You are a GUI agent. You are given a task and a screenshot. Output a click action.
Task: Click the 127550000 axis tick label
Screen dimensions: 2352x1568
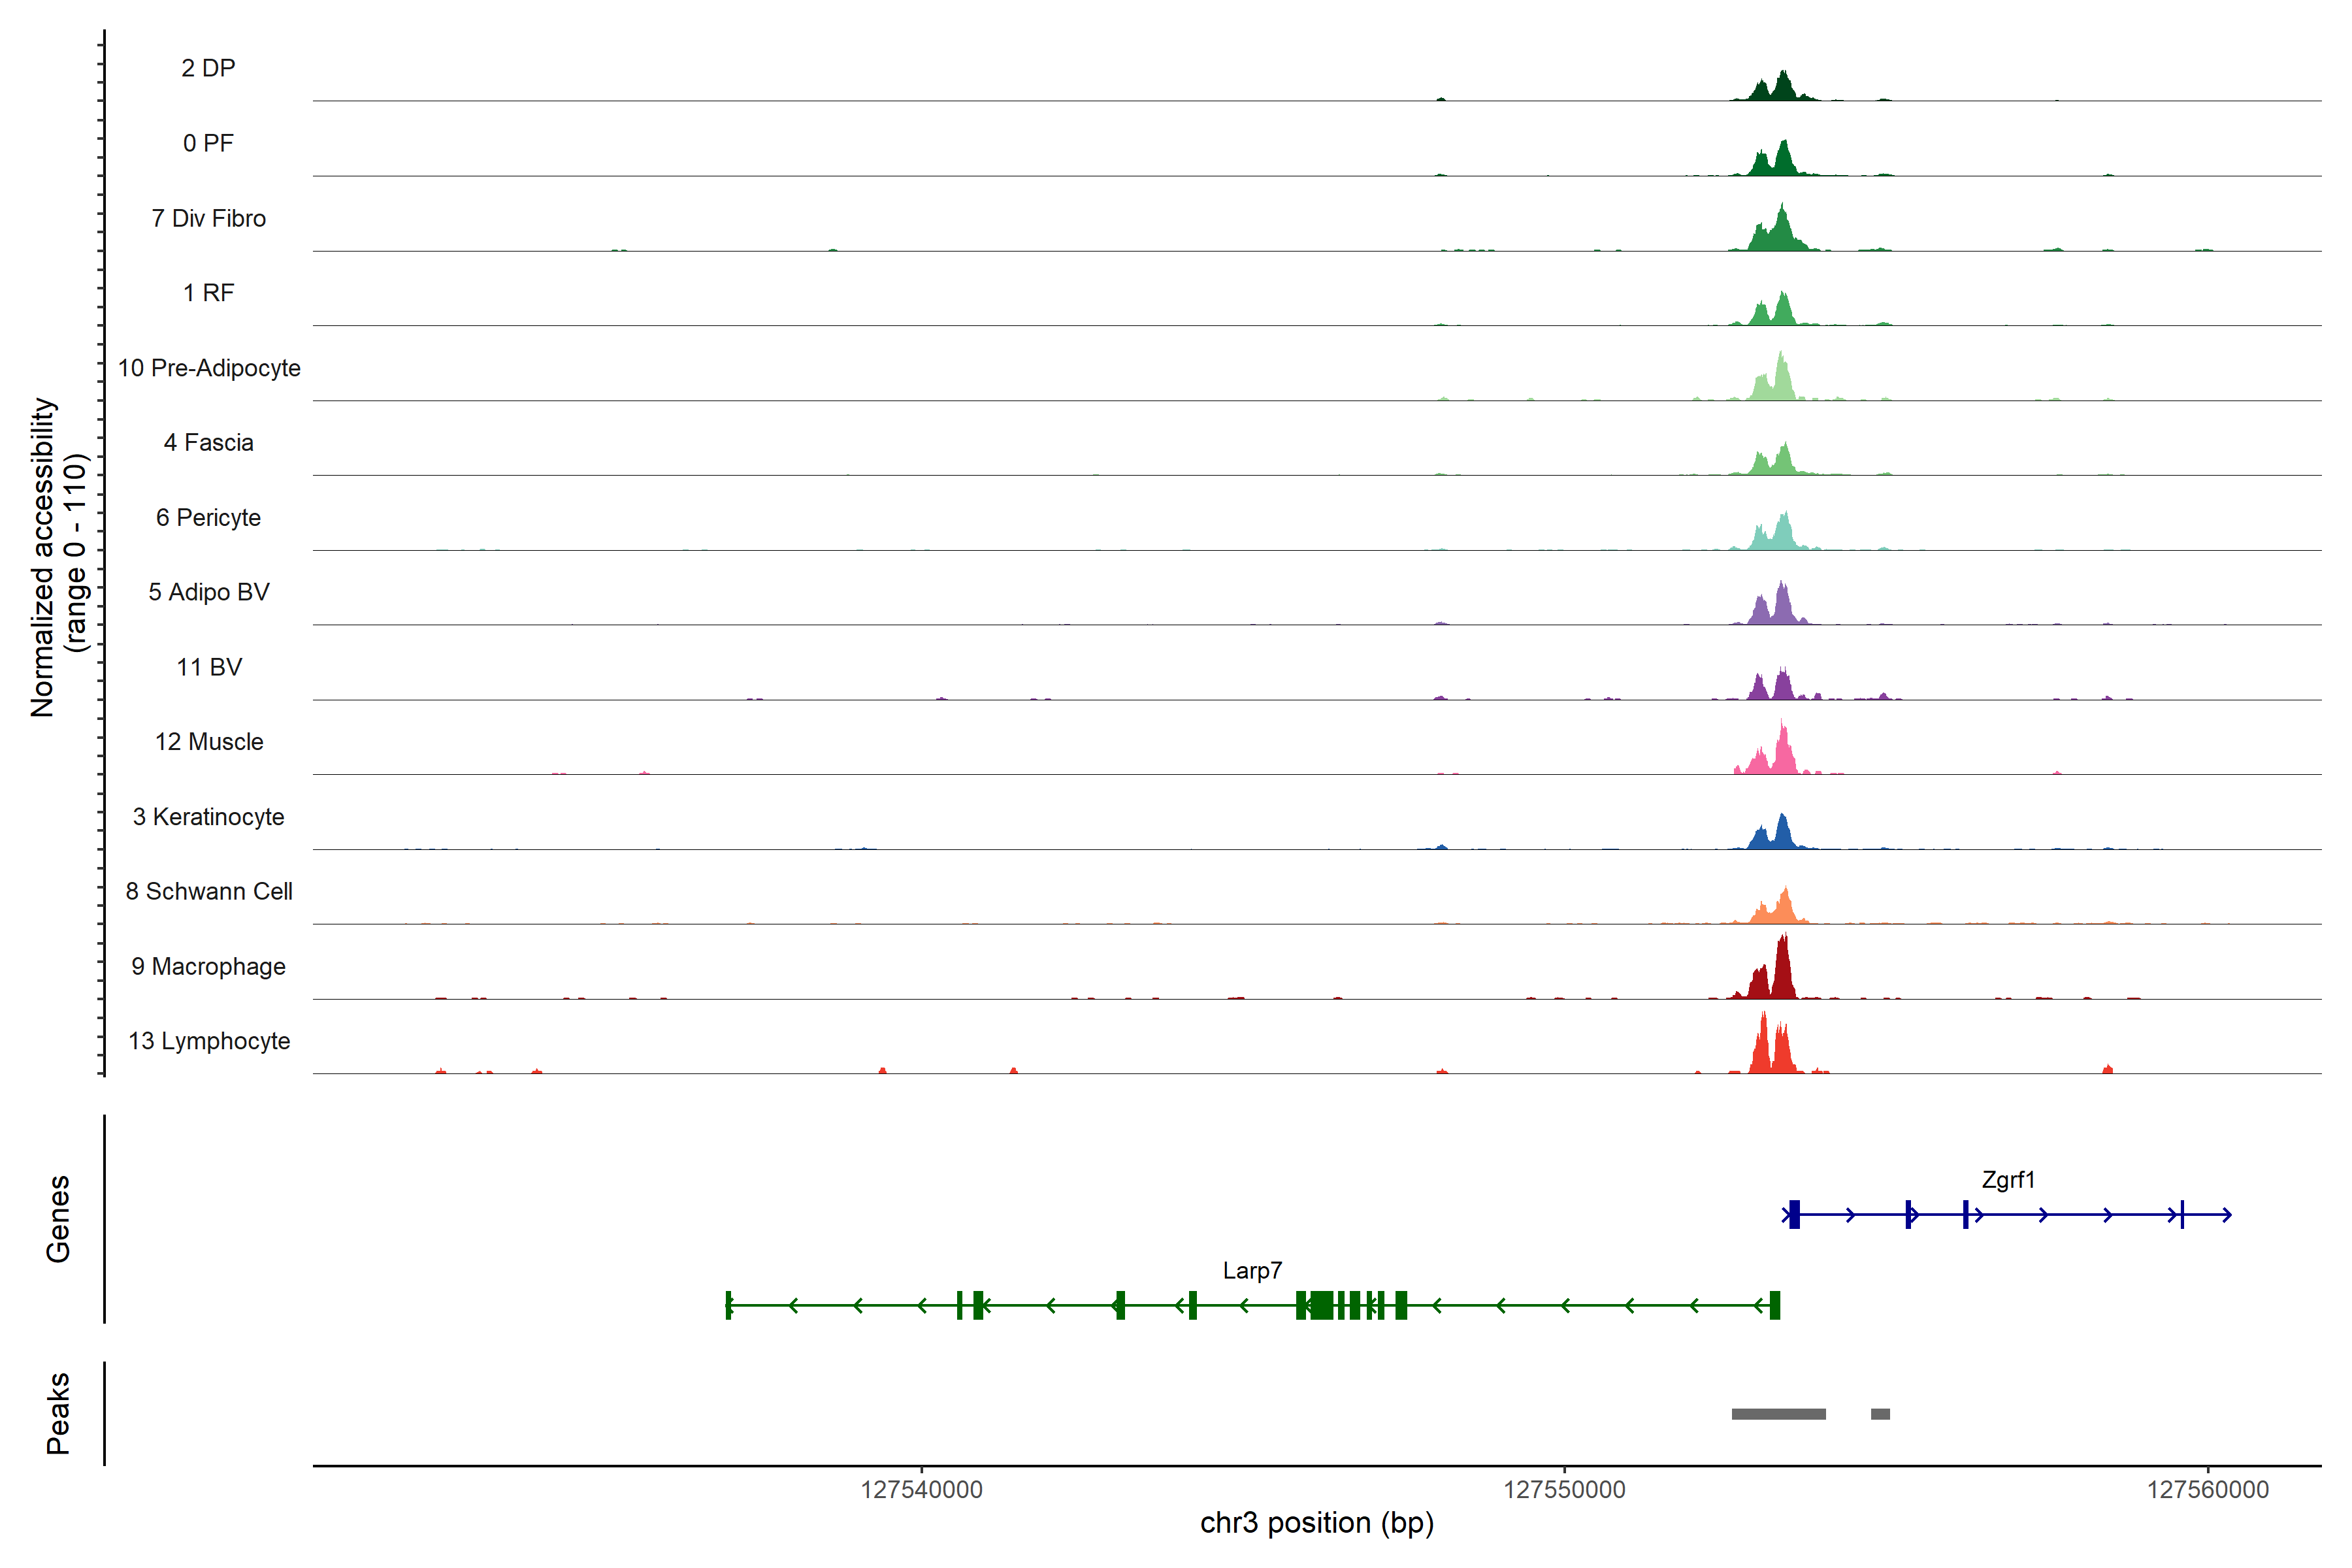pyautogui.click(x=1564, y=1489)
